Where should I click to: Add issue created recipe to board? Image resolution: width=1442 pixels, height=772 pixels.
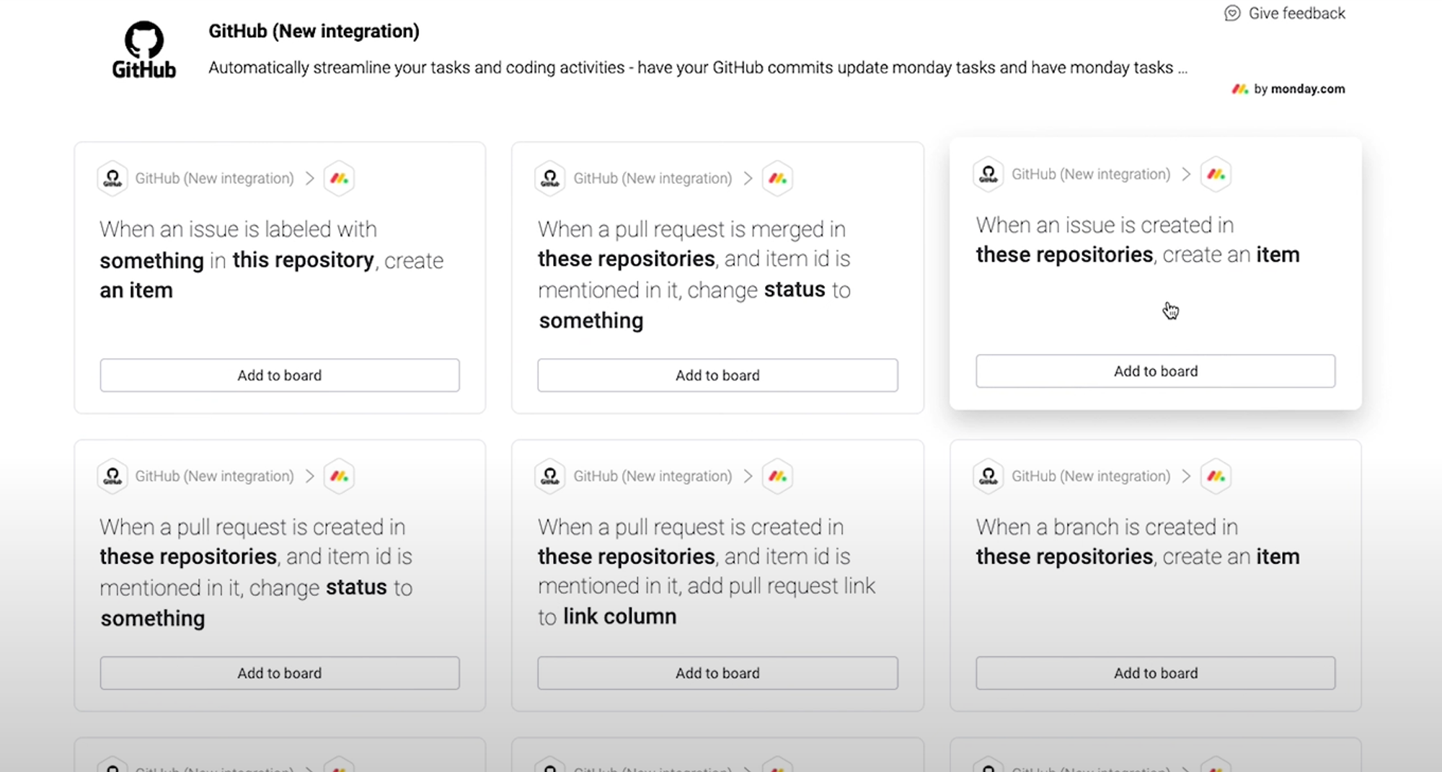[1155, 371]
